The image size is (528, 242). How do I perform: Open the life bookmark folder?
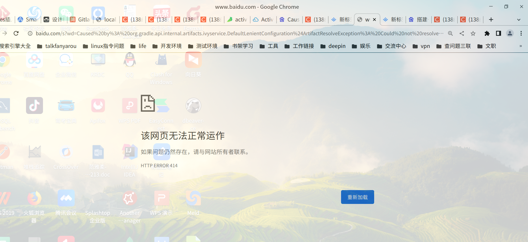click(x=138, y=46)
